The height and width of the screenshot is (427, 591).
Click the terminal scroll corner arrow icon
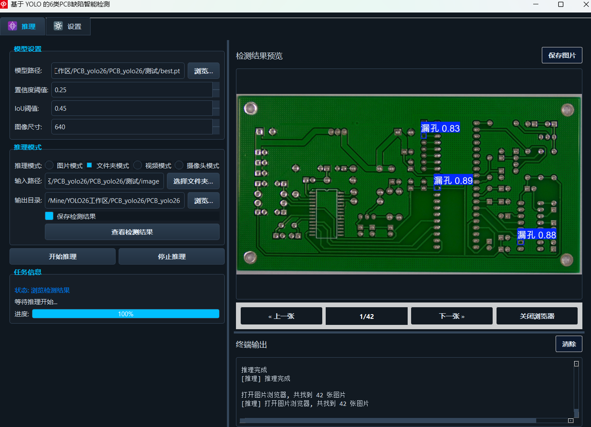point(571,421)
